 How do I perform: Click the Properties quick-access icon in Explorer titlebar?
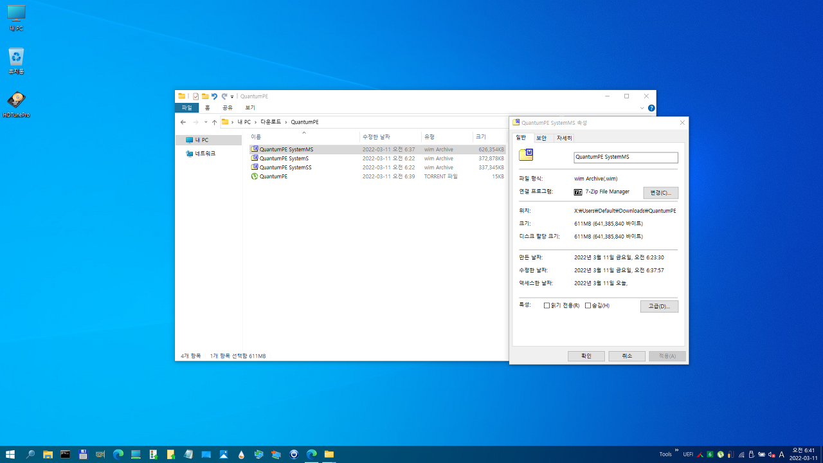coord(195,96)
